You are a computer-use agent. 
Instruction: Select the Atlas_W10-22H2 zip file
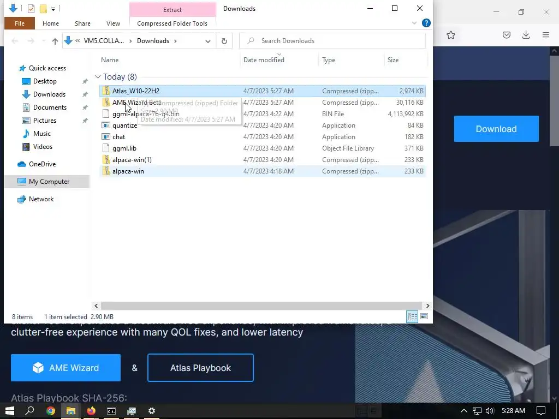click(x=263, y=91)
